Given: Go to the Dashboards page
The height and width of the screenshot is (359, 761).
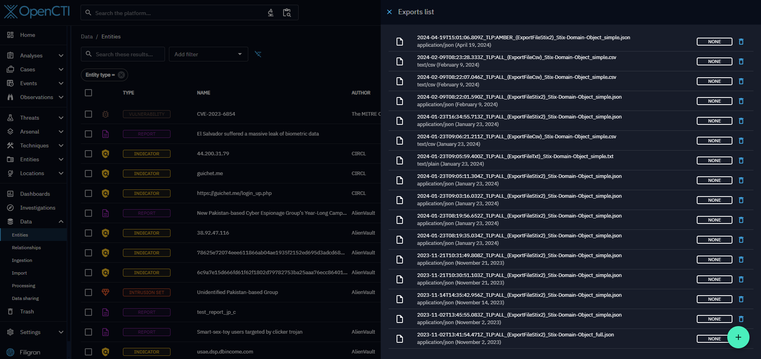Looking at the screenshot, I should pos(35,194).
